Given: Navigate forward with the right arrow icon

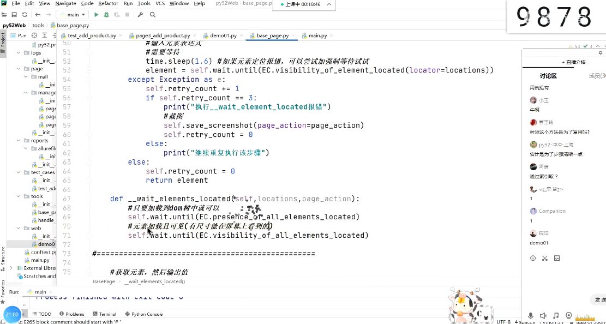Looking at the screenshot, I should (49, 15).
